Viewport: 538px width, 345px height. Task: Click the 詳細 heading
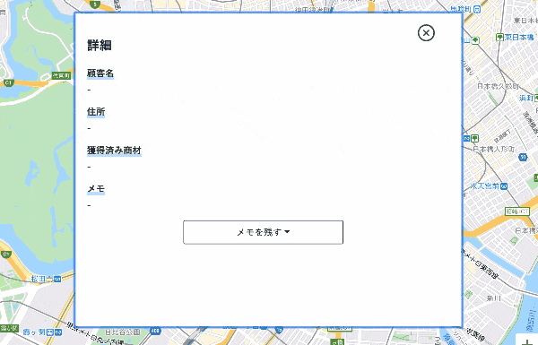click(x=100, y=46)
